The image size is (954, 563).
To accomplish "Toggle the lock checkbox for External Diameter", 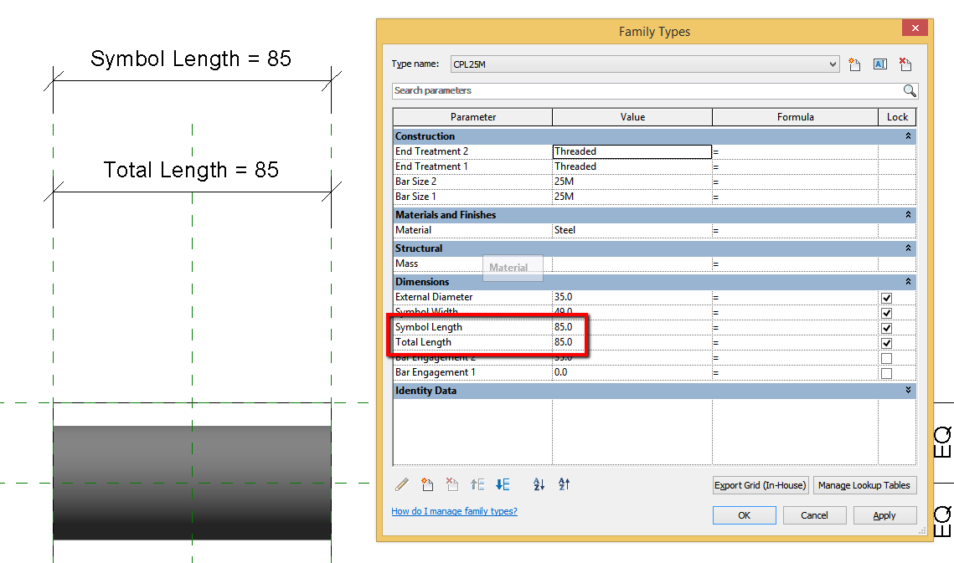I will point(885,297).
